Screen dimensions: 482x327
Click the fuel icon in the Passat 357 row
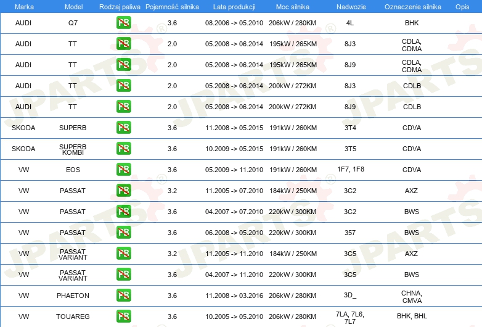tap(123, 232)
